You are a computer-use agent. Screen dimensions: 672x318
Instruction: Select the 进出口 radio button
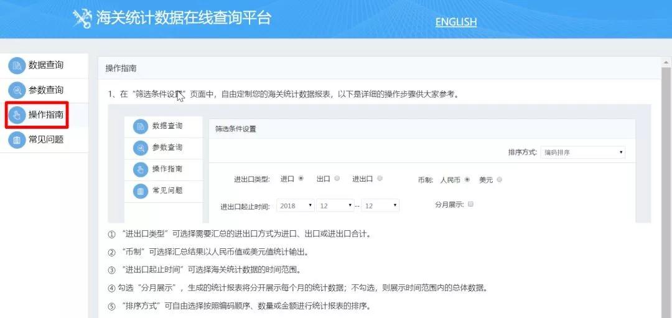click(380, 179)
